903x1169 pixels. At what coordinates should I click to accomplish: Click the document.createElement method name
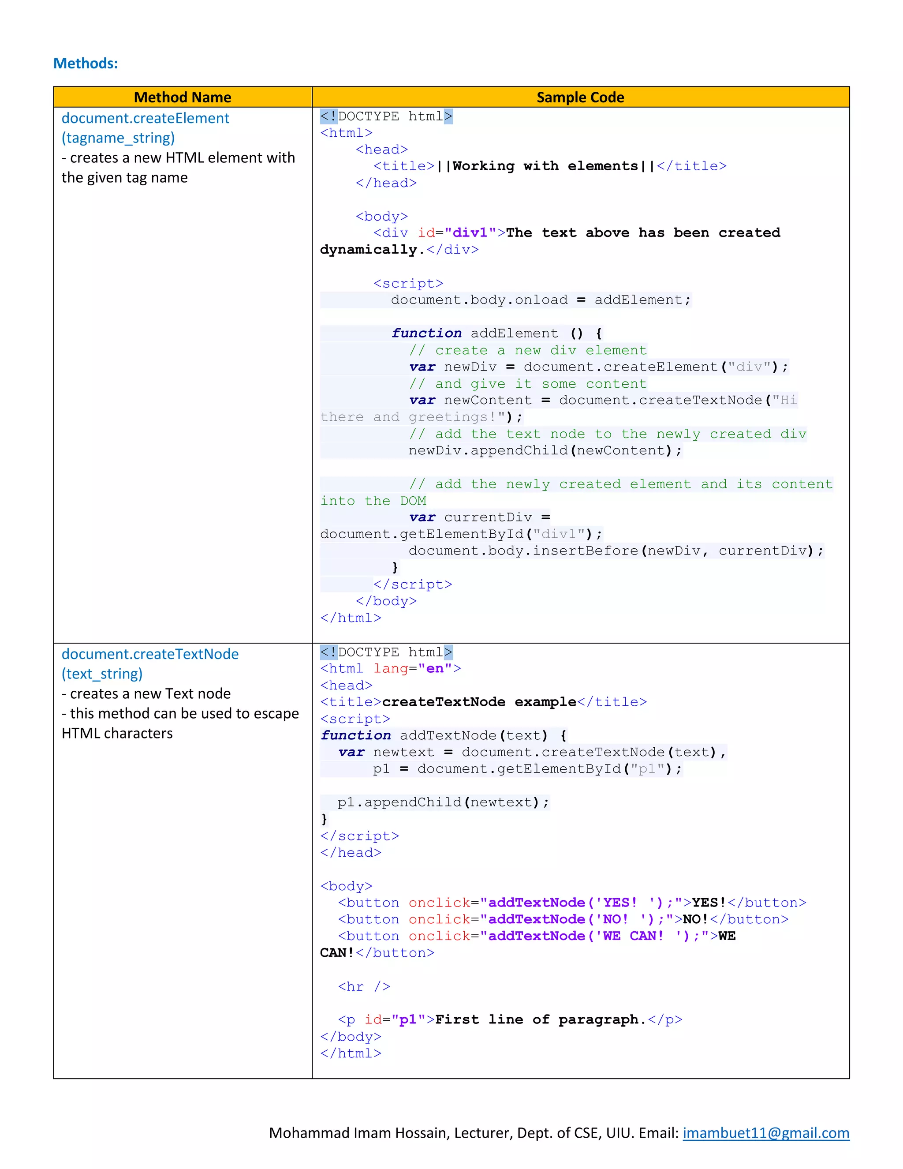pos(145,118)
